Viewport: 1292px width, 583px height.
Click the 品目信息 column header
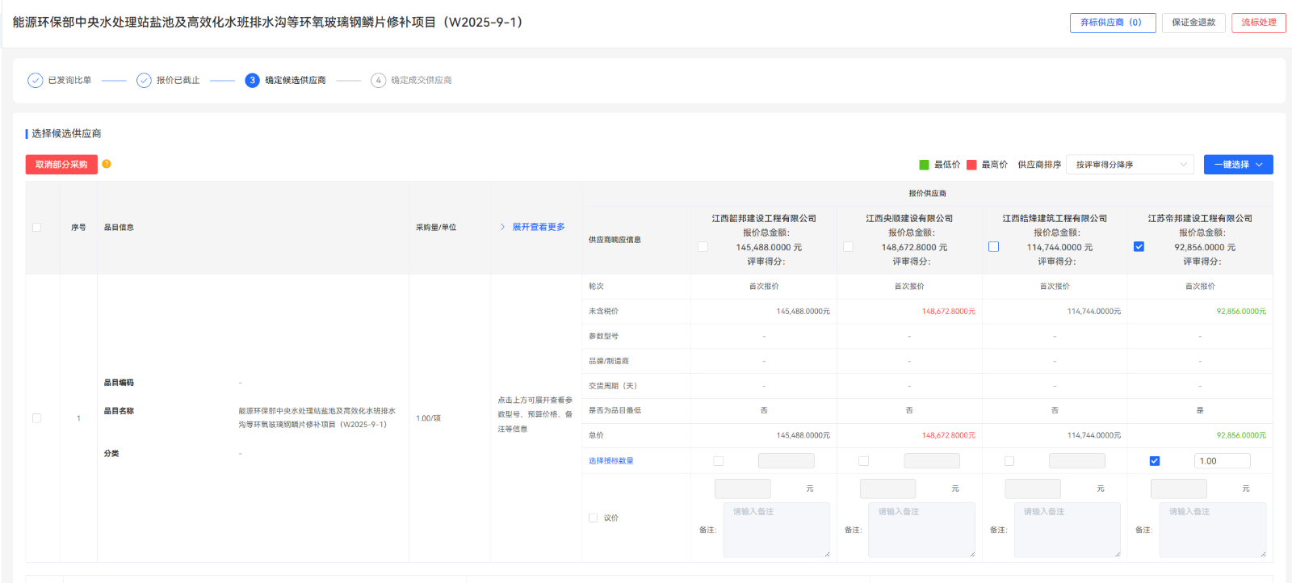[x=119, y=228]
